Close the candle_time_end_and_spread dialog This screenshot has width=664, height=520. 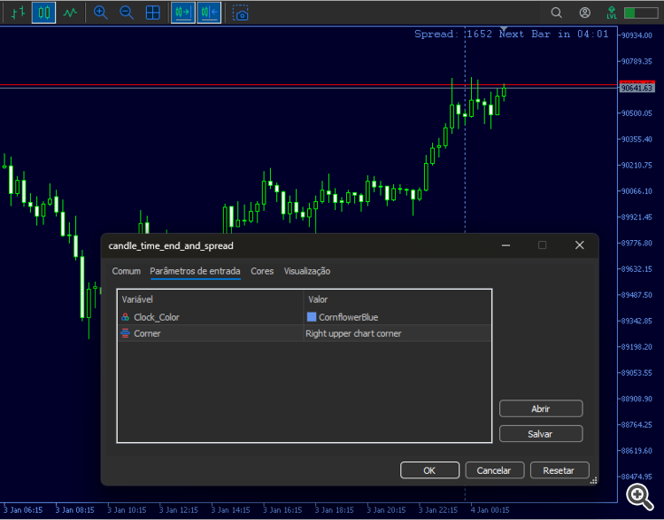point(579,245)
